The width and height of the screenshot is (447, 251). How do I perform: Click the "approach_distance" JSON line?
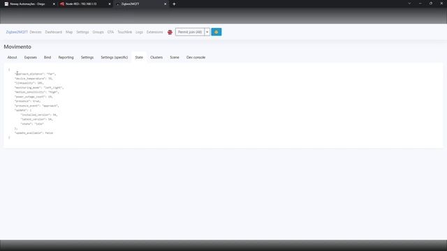point(36,74)
